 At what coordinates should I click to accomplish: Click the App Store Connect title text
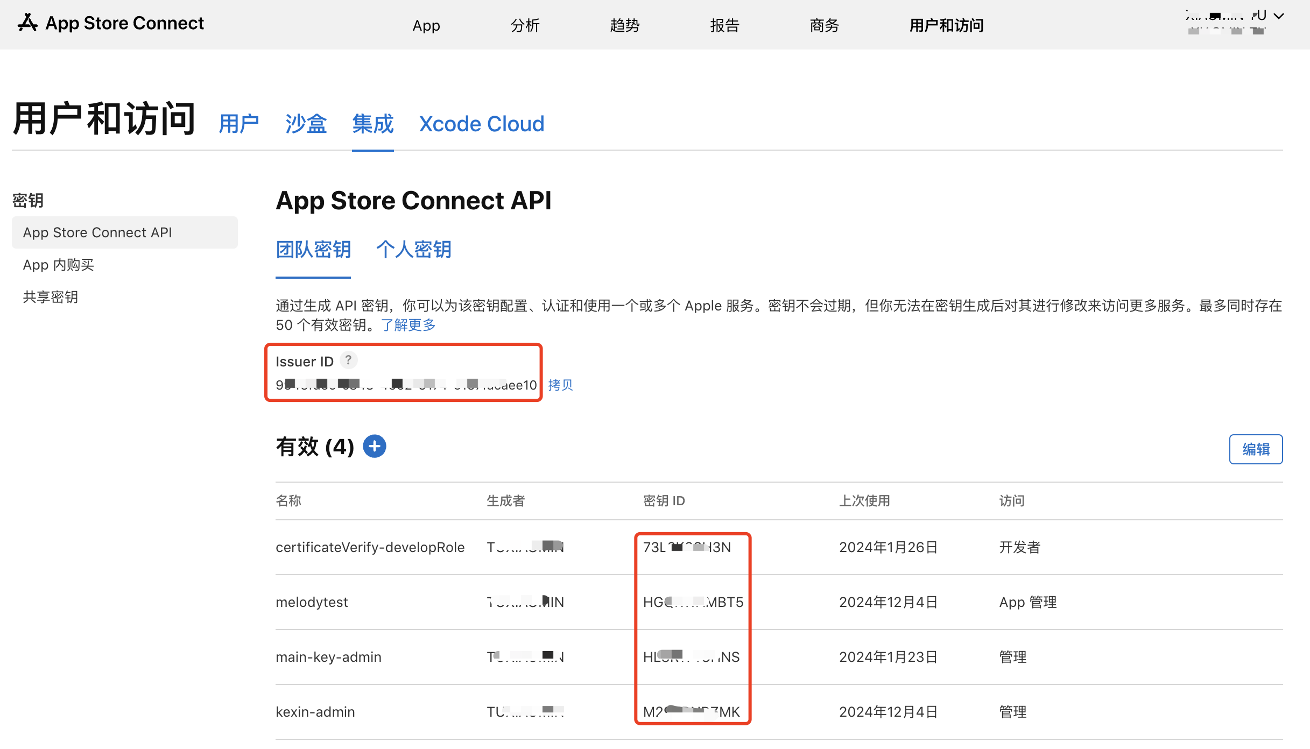[x=124, y=23]
